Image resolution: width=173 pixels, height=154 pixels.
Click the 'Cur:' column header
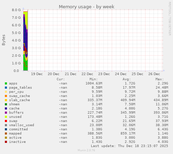61,79
